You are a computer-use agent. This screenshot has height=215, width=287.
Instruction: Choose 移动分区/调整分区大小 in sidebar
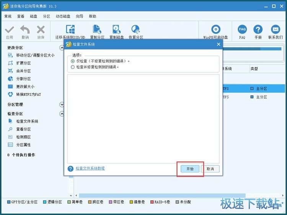pos(31,55)
